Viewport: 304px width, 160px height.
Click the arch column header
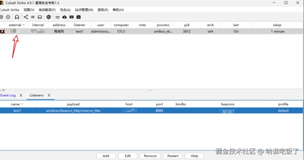(210, 25)
